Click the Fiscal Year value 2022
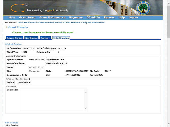Screen dimensions: 170x127 click(25, 52)
